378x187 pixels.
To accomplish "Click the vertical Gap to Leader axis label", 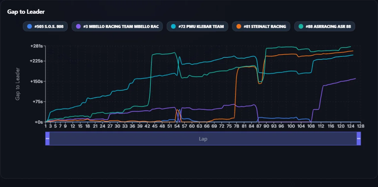I will pos(17,84).
